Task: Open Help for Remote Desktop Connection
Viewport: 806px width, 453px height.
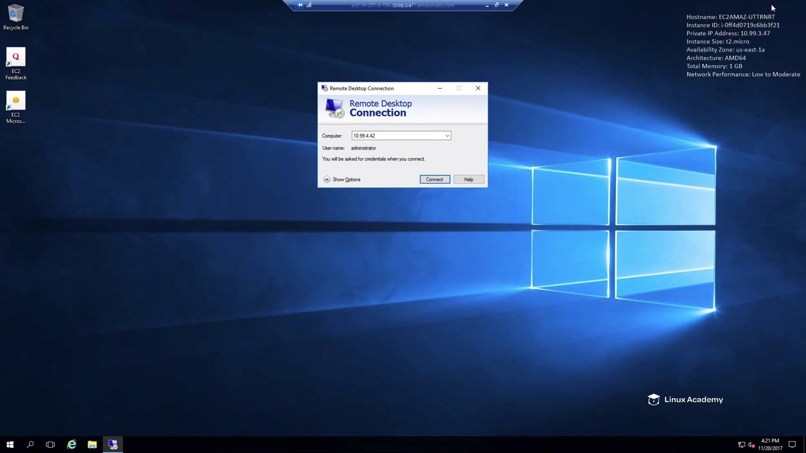Action: click(x=468, y=179)
